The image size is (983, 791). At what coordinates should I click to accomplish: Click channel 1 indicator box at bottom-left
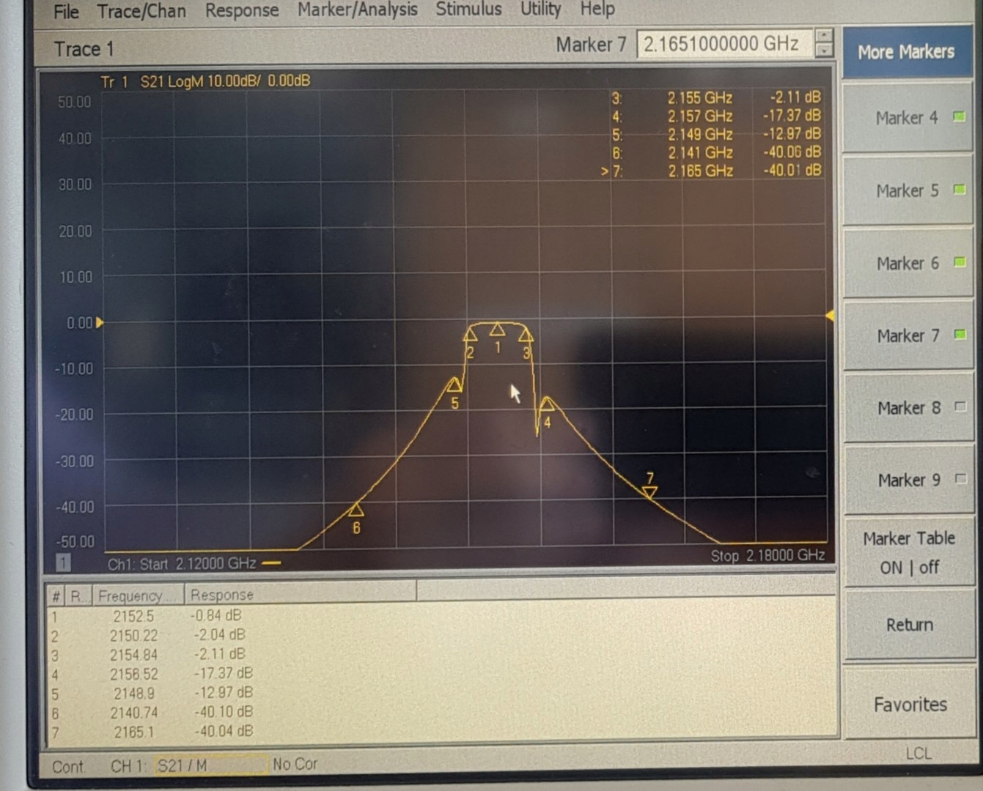point(64,562)
